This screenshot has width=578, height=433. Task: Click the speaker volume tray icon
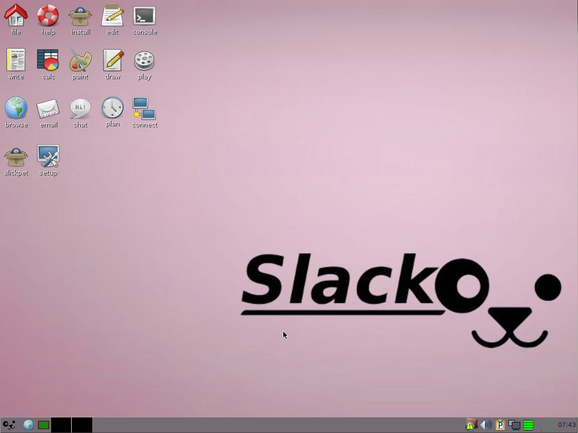(x=485, y=425)
